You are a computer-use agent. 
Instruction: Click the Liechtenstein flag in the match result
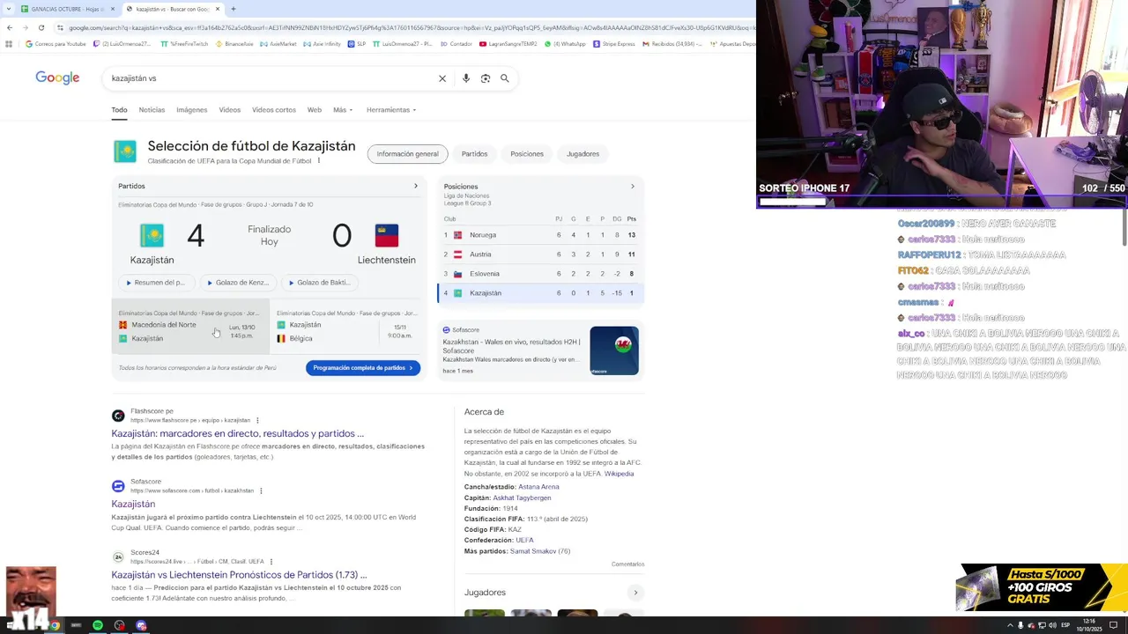tap(387, 235)
